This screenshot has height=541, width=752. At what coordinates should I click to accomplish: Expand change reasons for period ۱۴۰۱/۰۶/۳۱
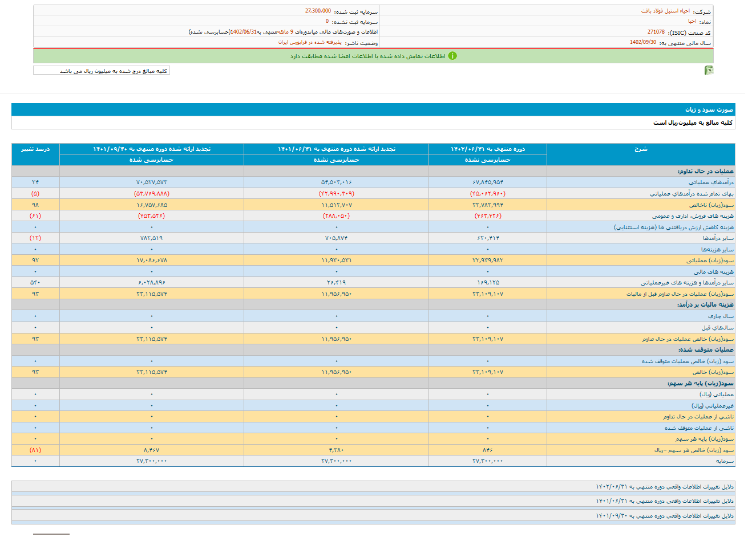[x=665, y=501]
